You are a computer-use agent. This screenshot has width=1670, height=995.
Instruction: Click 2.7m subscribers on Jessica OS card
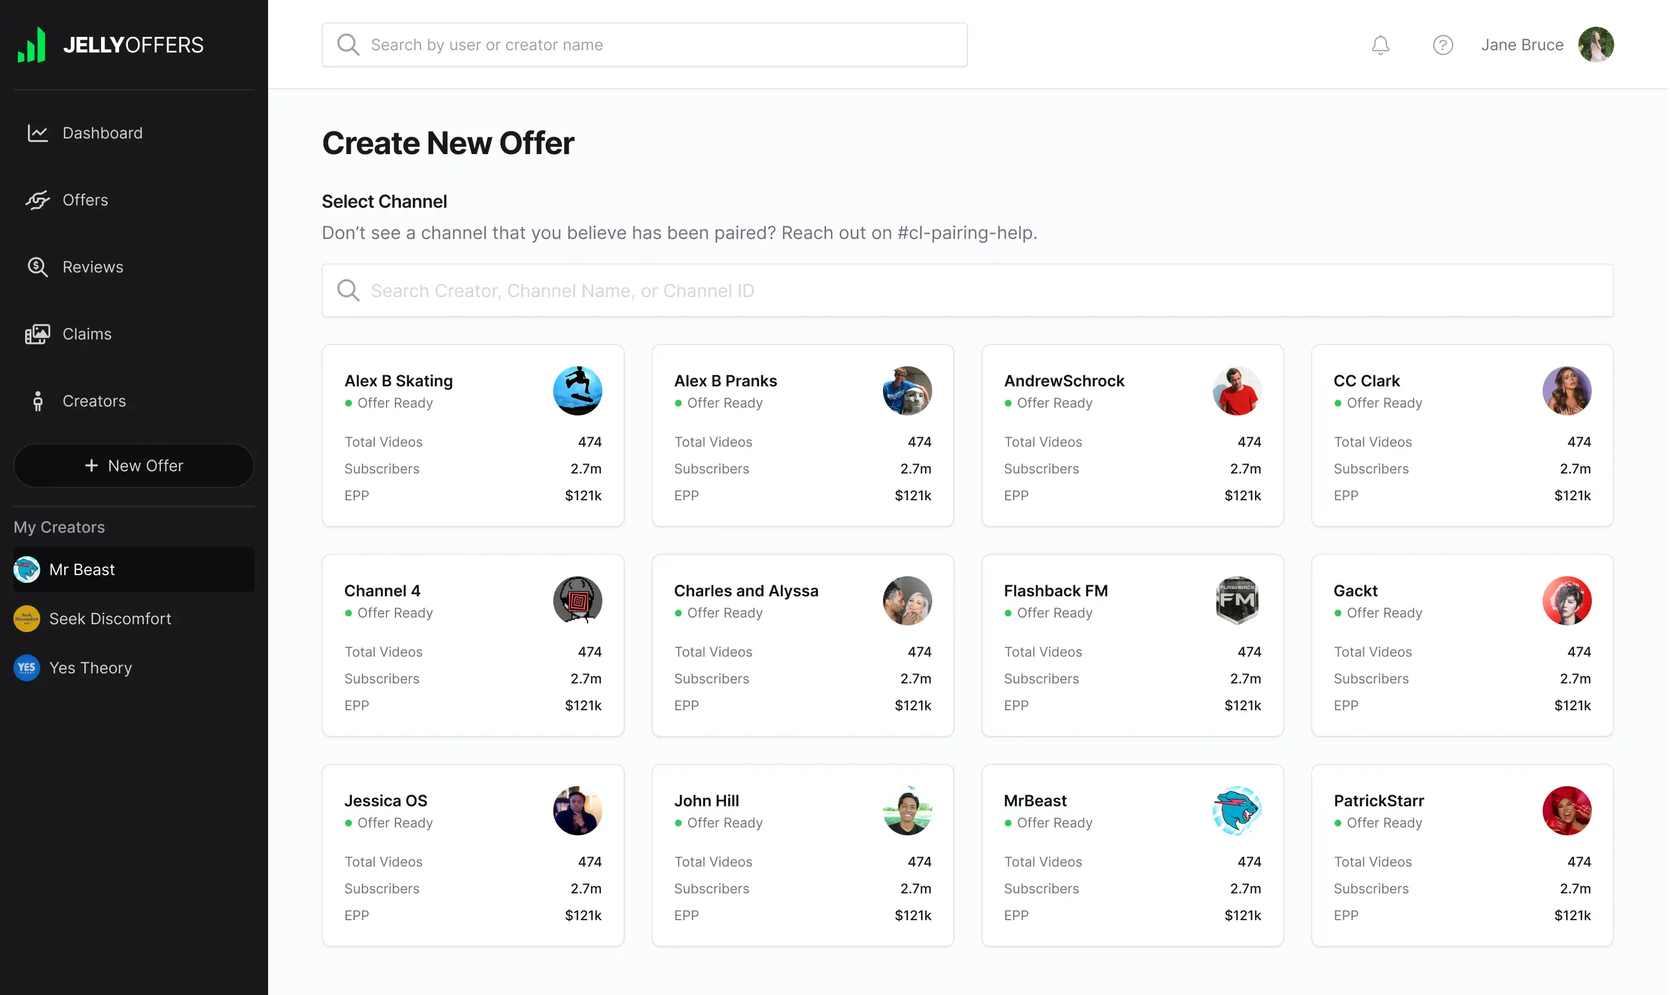pyautogui.click(x=585, y=888)
